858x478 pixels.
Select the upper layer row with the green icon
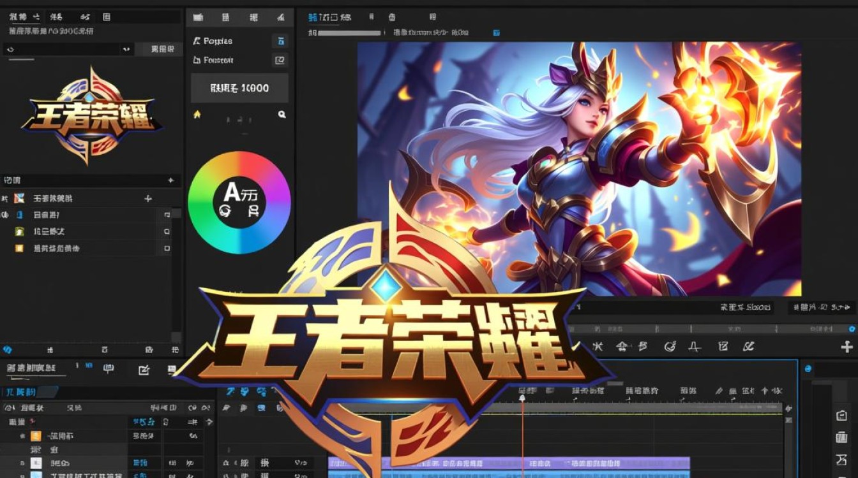coord(86,231)
